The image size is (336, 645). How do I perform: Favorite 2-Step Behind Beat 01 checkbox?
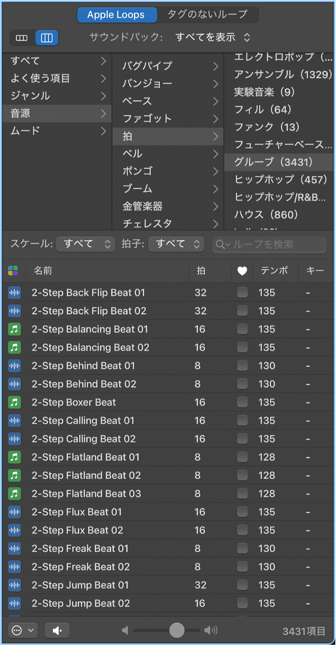[x=242, y=366]
